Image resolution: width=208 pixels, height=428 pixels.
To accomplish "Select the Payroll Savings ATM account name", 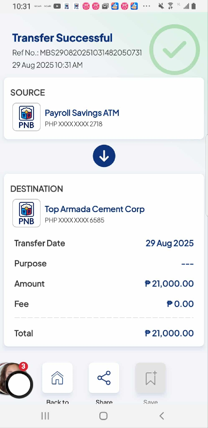I will 82,113.
